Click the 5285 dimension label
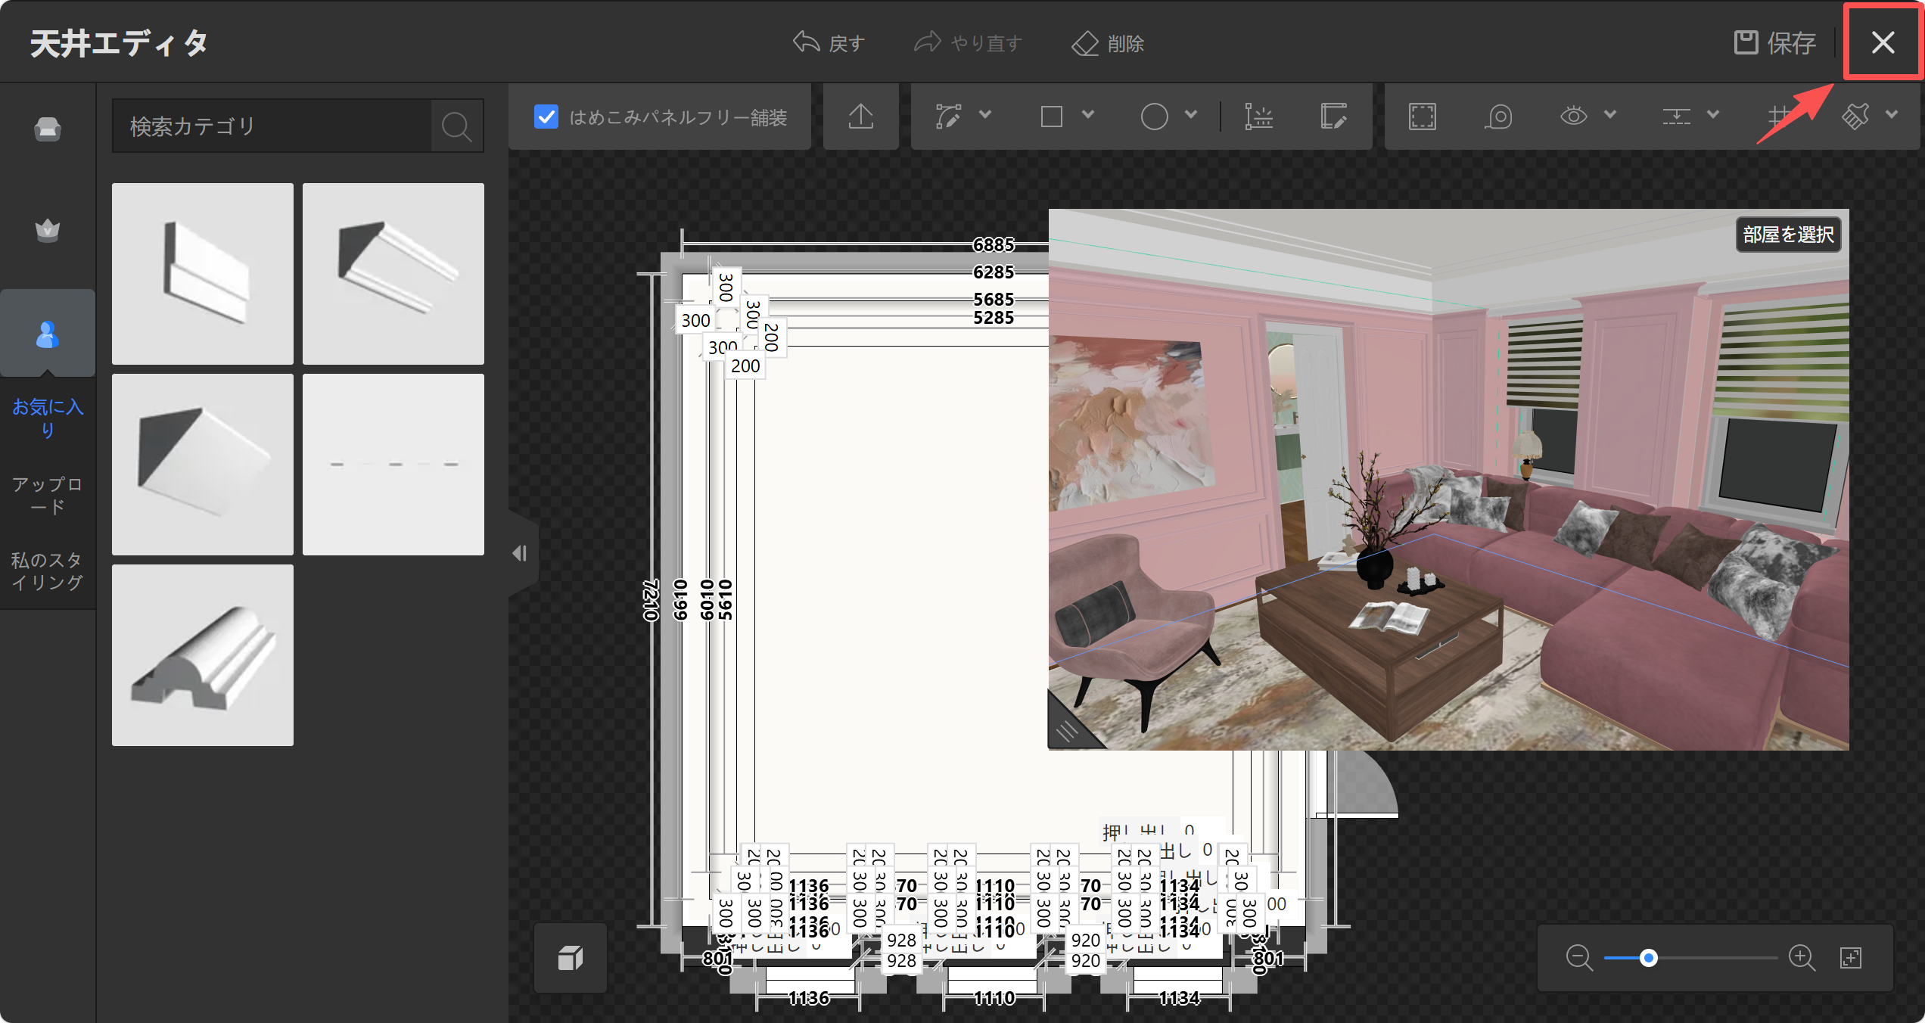1925x1023 pixels. pyautogui.click(x=994, y=318)
